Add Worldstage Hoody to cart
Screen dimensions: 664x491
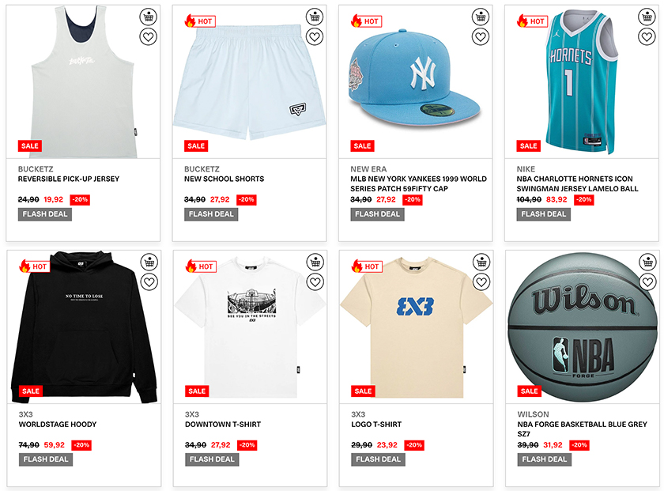[x=149, y=262]
